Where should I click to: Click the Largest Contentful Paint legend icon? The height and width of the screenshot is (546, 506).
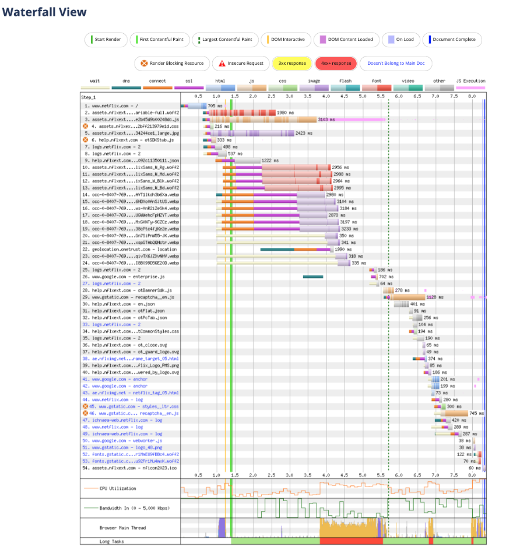198,40
